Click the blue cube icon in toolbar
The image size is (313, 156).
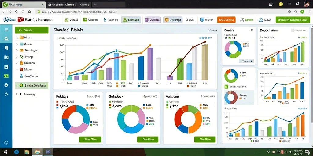point(202,20)
